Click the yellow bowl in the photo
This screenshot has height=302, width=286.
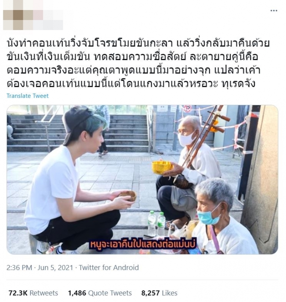[162, 167]
